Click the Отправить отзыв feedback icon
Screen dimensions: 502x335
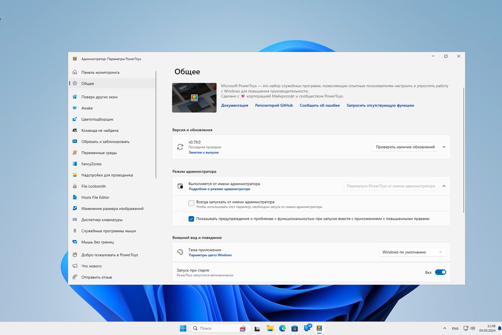pyautogui.click(x=75, y=277)
